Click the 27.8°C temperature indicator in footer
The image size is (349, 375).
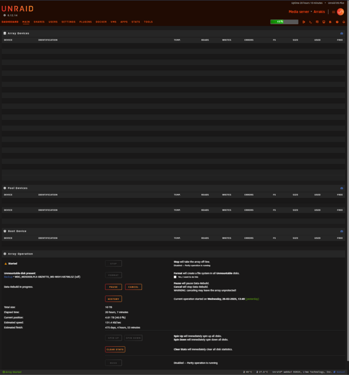click(262, 372)
